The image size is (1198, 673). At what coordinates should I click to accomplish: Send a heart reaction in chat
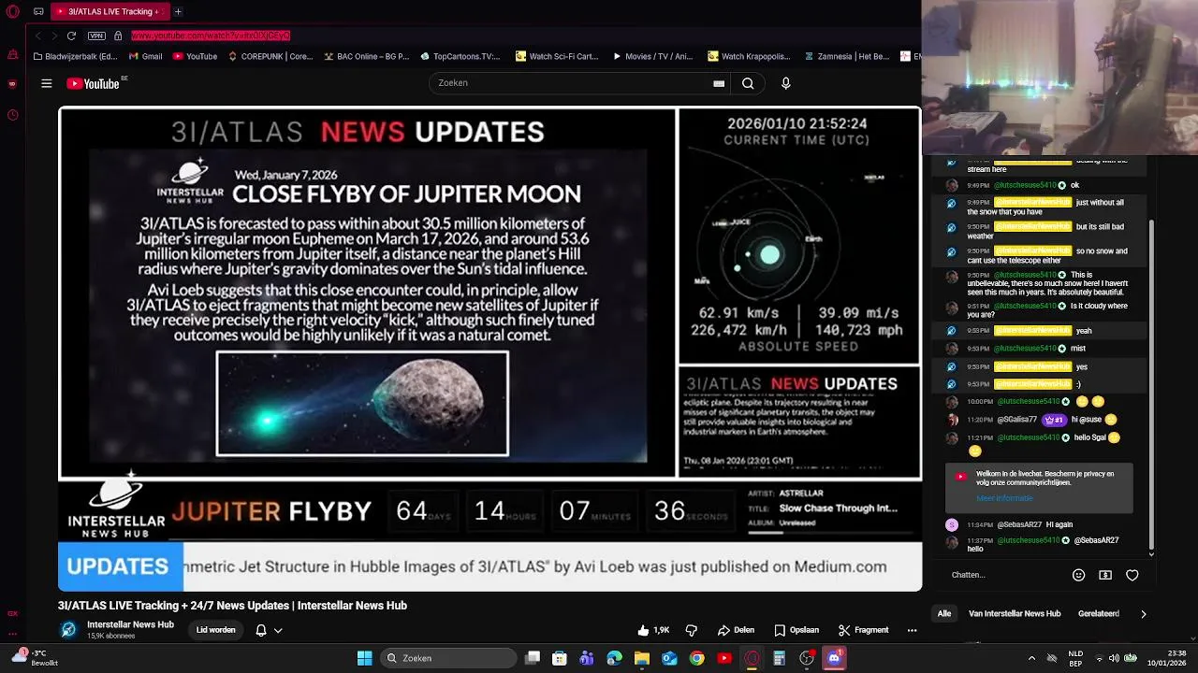click(x=1132, y=575)
